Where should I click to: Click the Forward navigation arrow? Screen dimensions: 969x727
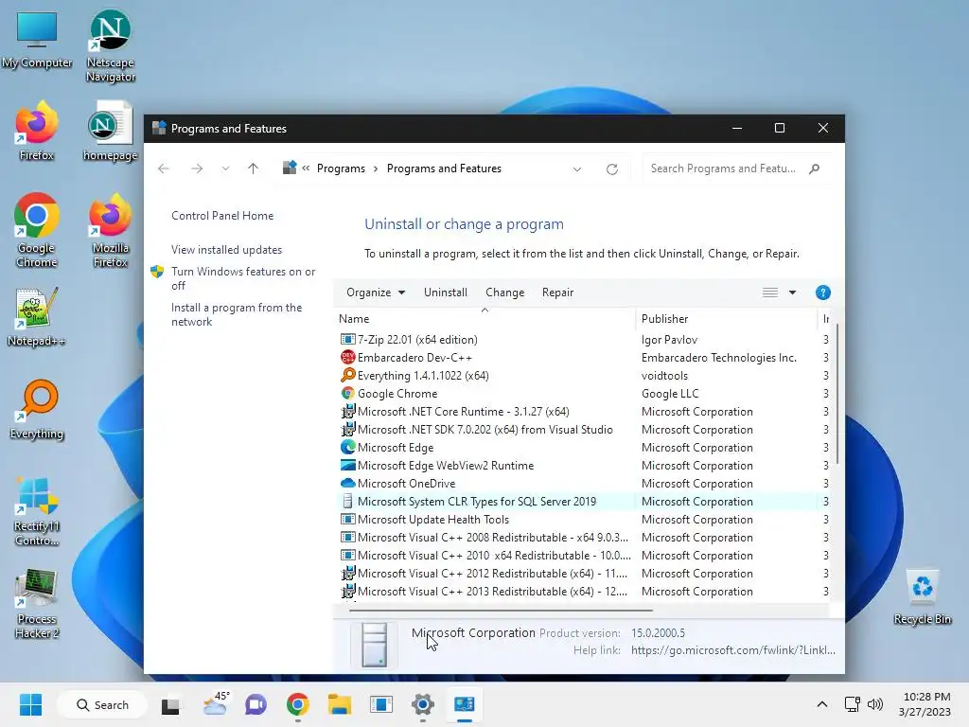(197, 168)
